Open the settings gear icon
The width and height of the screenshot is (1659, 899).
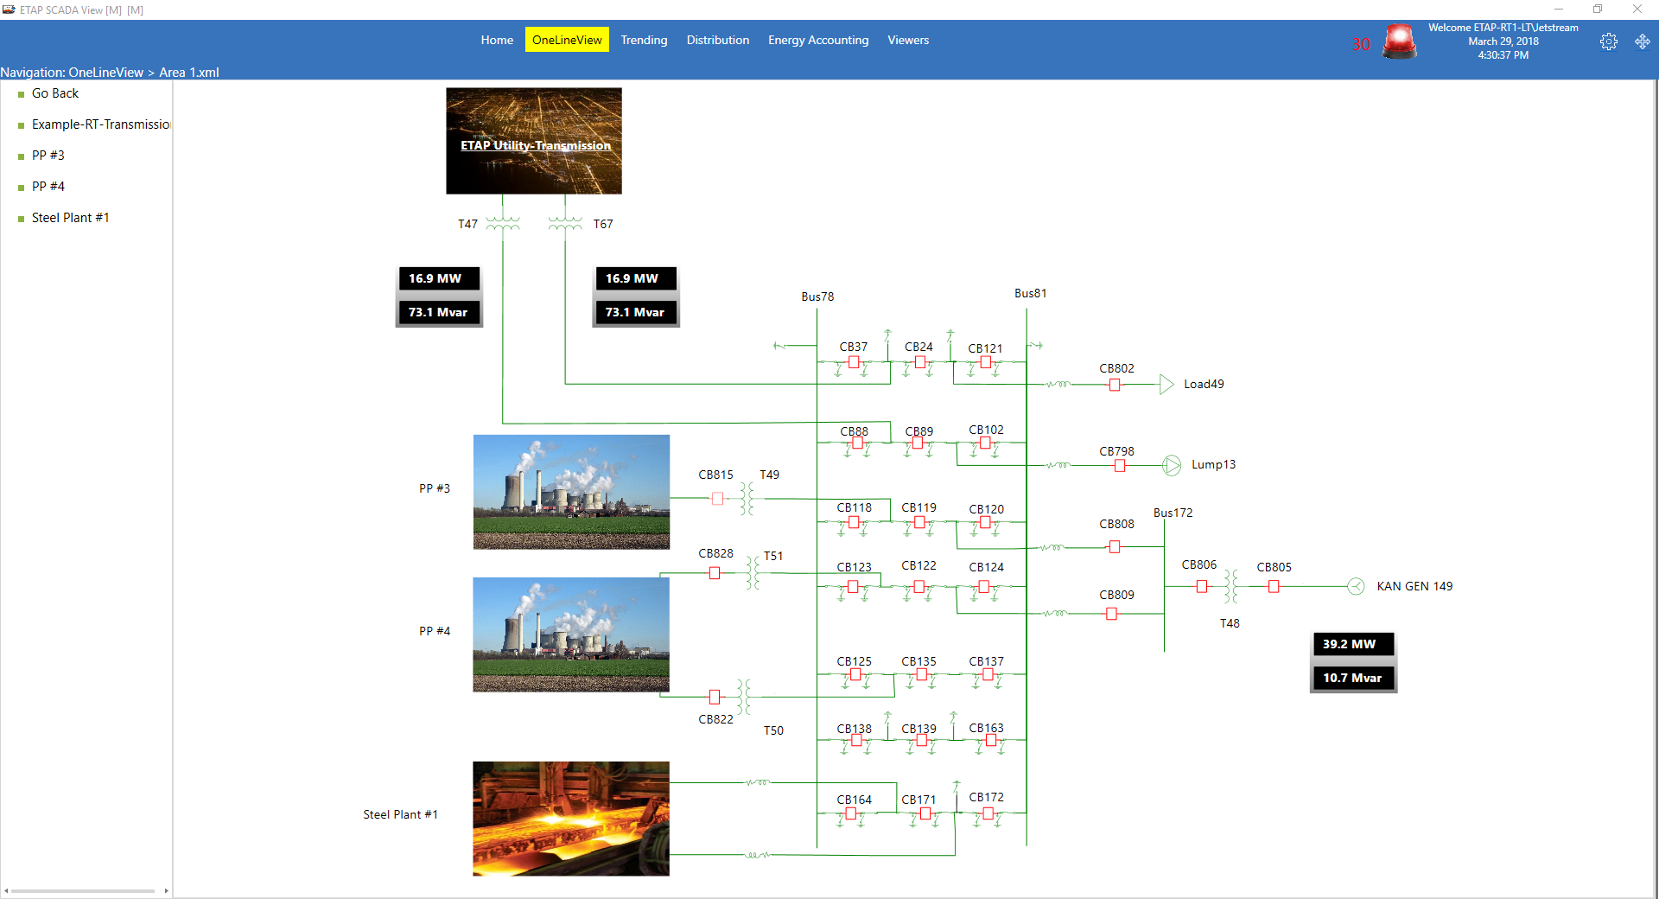point(1608,41)
